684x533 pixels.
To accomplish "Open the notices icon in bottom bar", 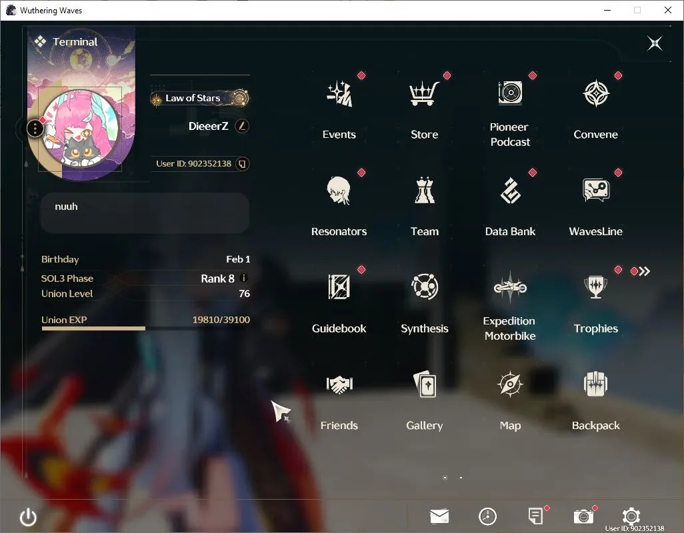I will coord(535,516).
